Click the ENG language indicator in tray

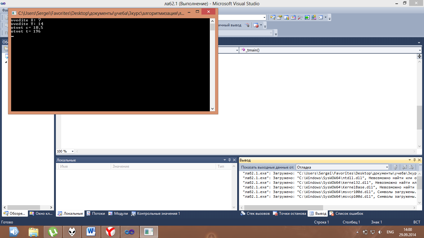(390, 232)
